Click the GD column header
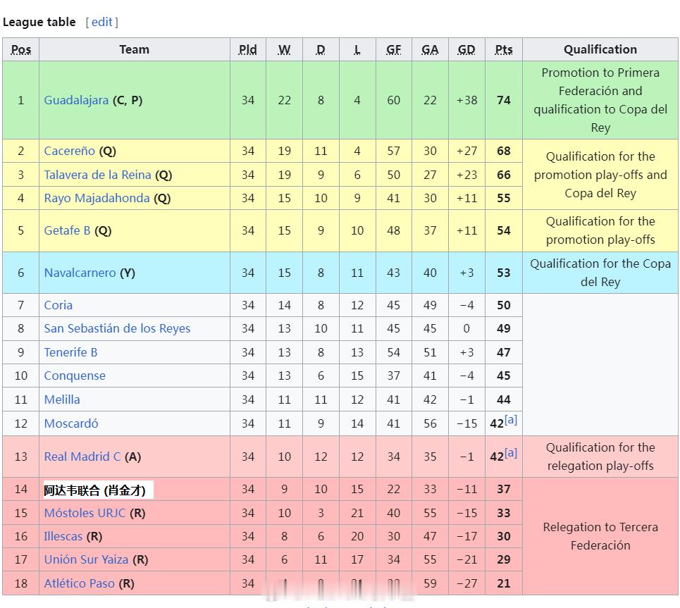 click(466, 49)
